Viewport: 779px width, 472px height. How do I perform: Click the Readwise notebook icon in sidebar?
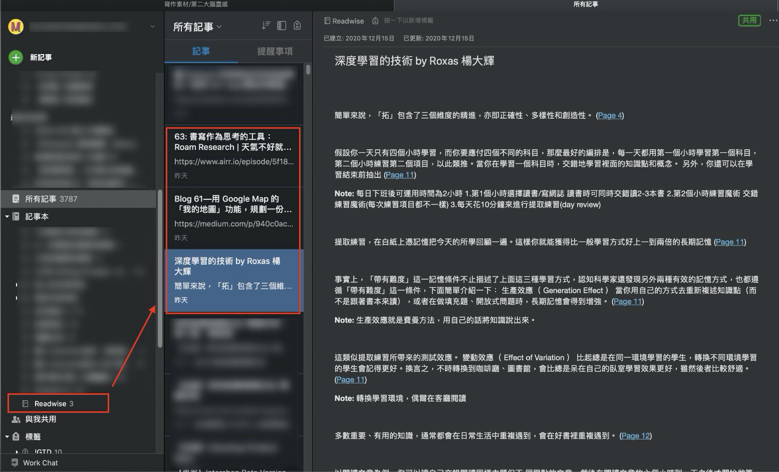[x=25, y=404]
